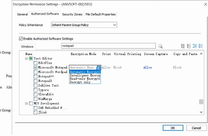Switch to the Authorized Software tab
This screenshot has width=208, height=136.
45,14
